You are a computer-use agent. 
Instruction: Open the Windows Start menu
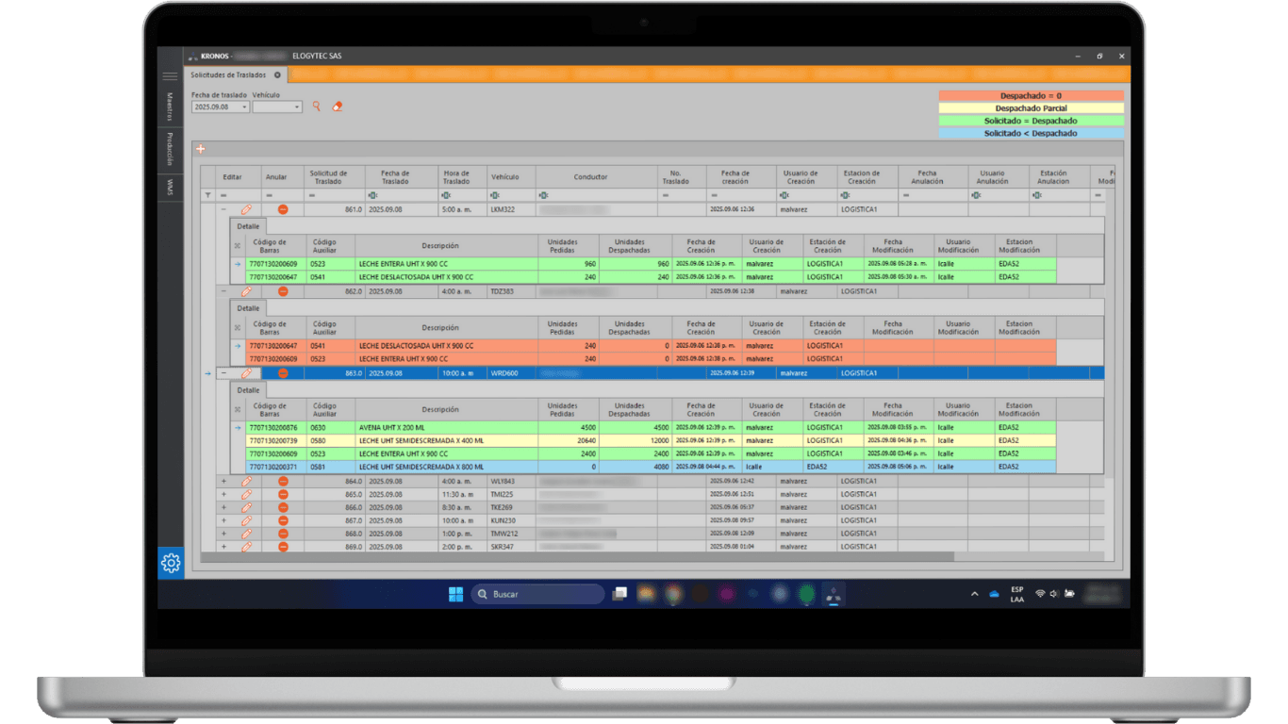point(455,594)
